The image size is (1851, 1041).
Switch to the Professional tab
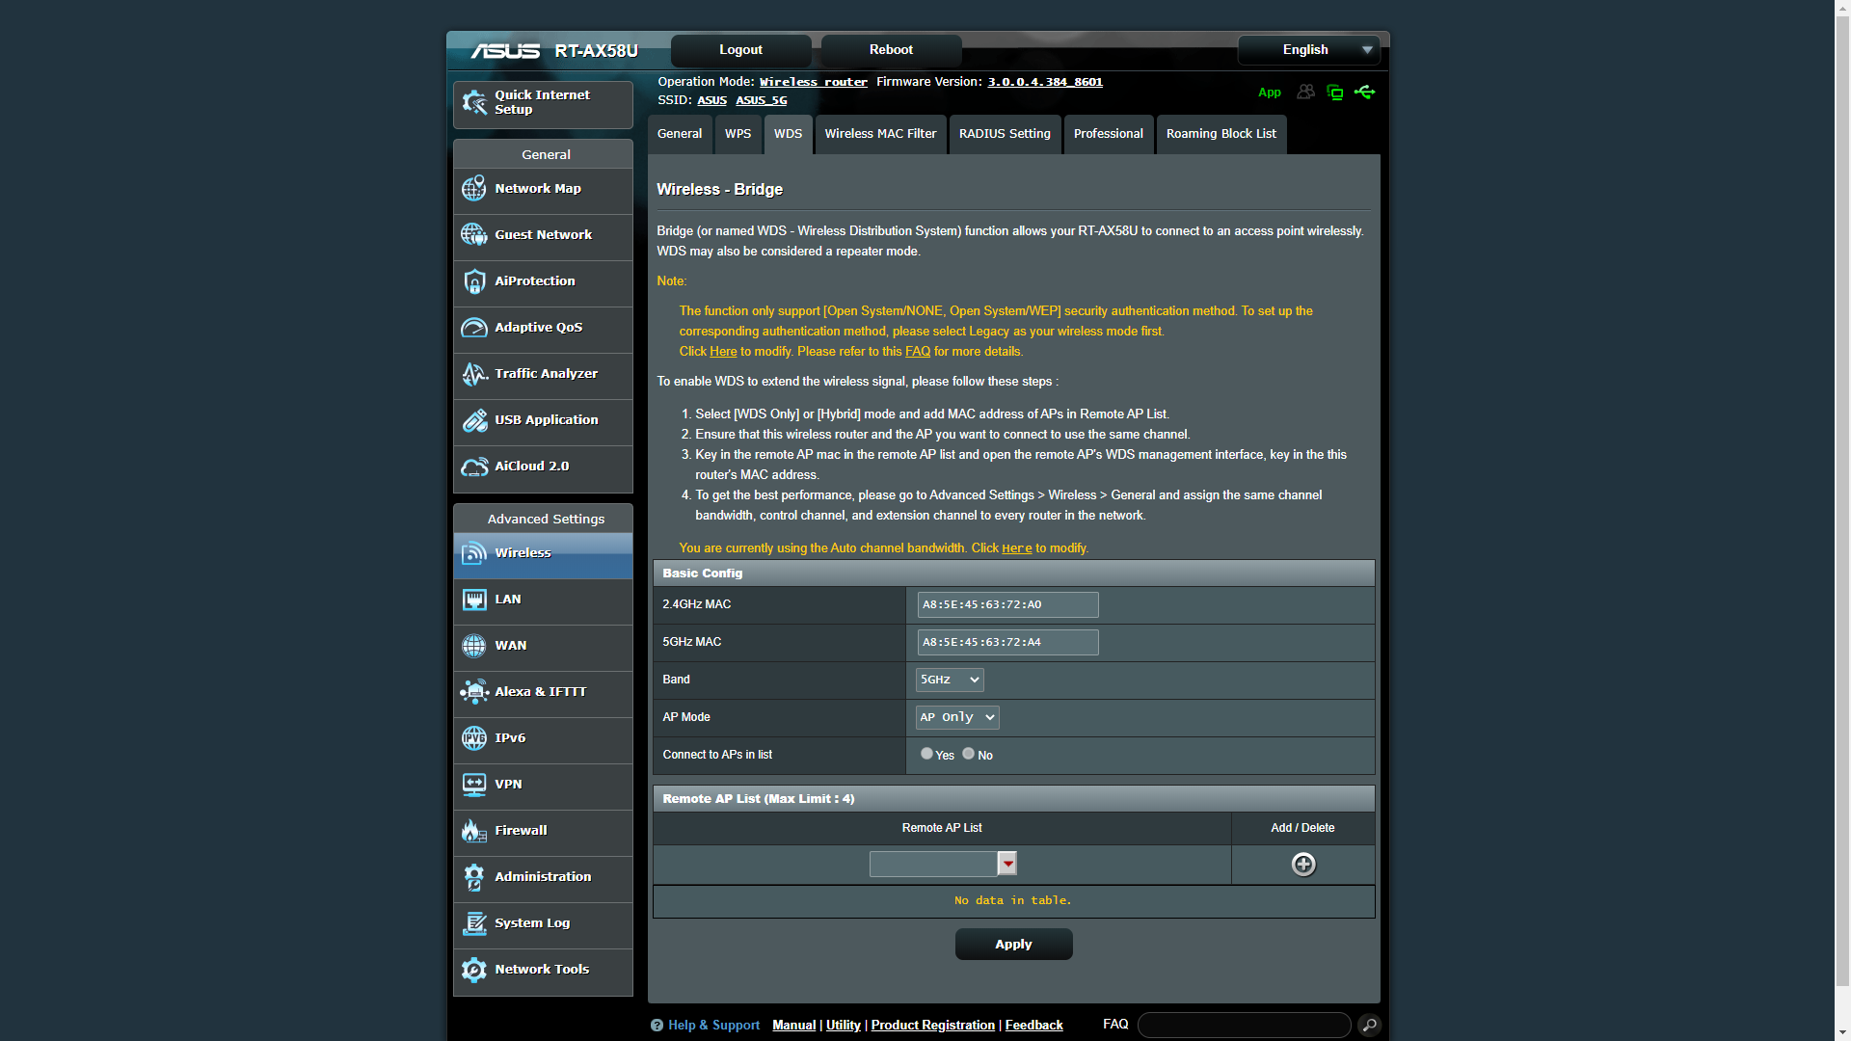tap(1108, 134)
